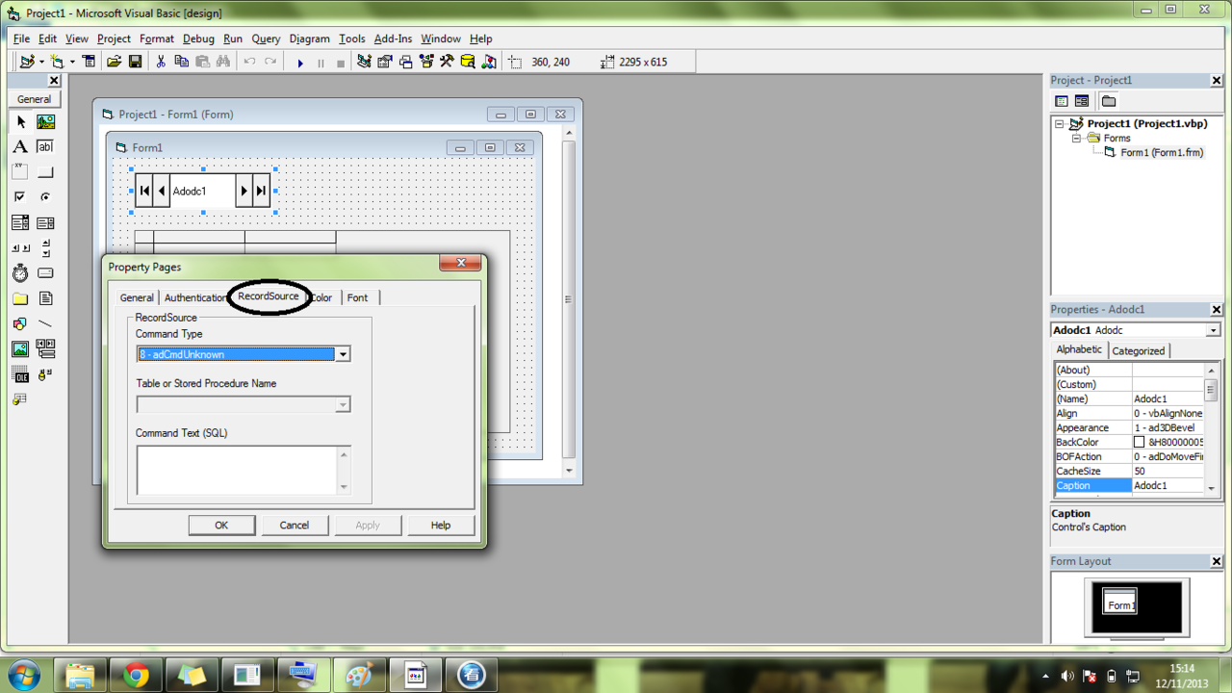Open the Add Project dropdown arrow
Screen dimensions: 1232x693
click(x=41, y=62)
